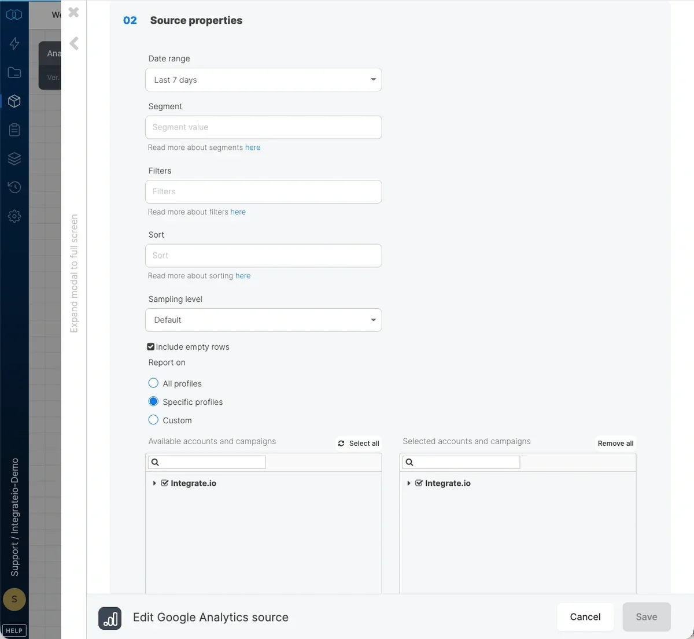The height and width of the screenshot is (639, 694).
Task: Open the lightning bolt panel in sidebar
Action: click(14, 43)
